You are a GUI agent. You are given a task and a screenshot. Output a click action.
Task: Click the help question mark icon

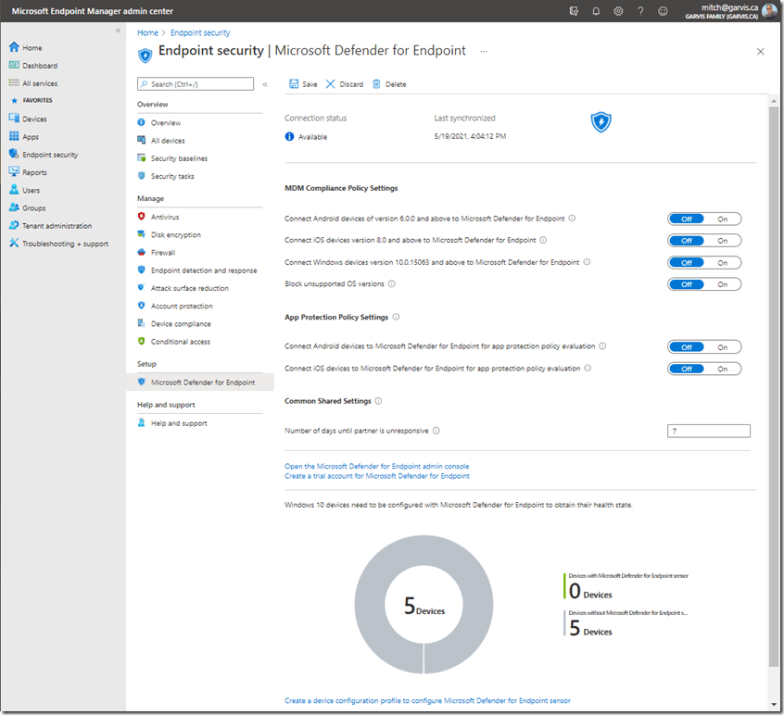[640, 11]
